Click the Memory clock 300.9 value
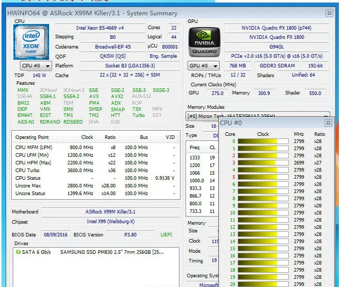344x287 pixels. (264, 93)
